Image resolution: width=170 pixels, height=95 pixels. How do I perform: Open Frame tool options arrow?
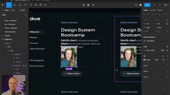click(x=16, y=5)
